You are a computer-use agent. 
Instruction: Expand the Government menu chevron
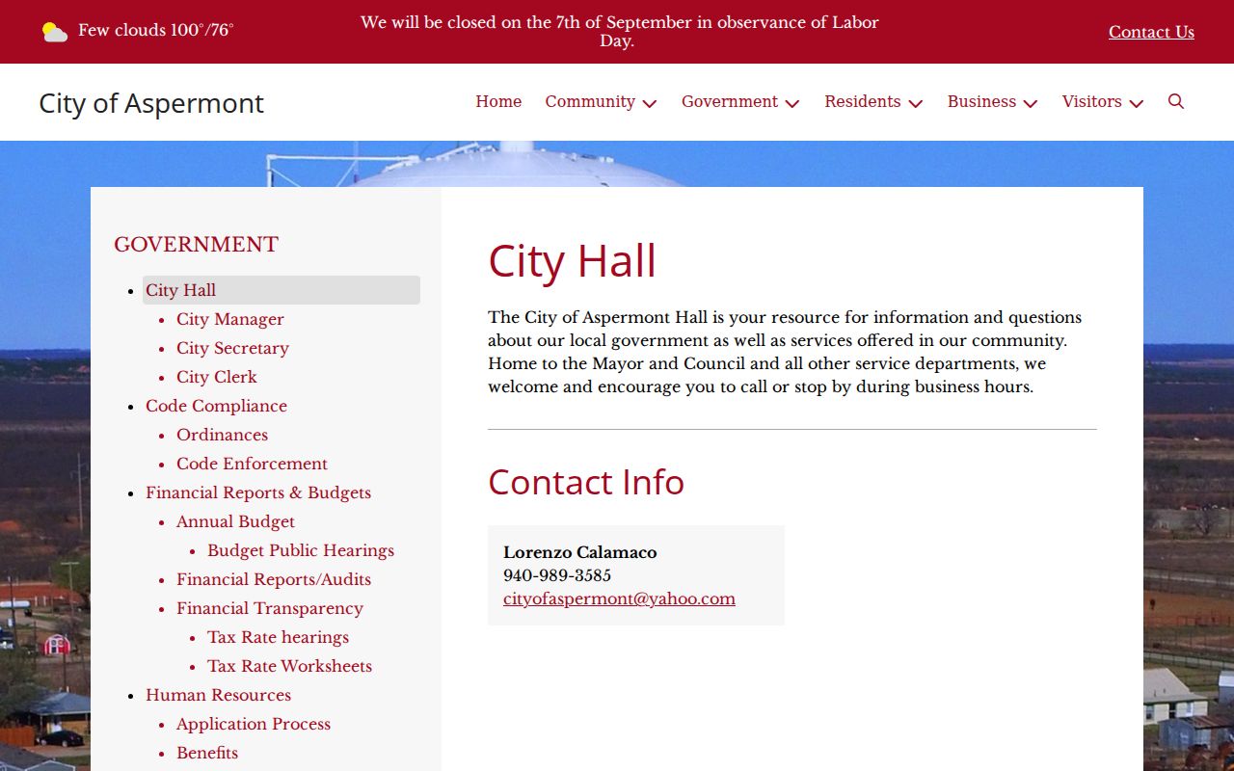pyautogui.click(x=792, y=103)
